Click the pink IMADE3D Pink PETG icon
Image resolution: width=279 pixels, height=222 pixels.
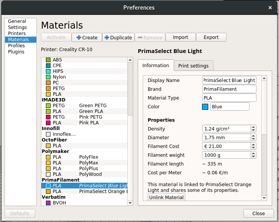(48, 117)
